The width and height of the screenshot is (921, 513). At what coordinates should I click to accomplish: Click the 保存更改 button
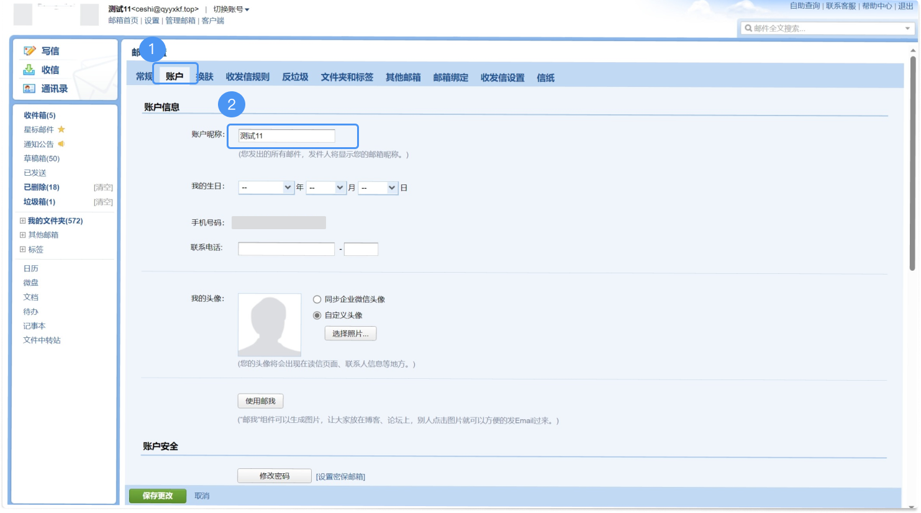point(158,496)
